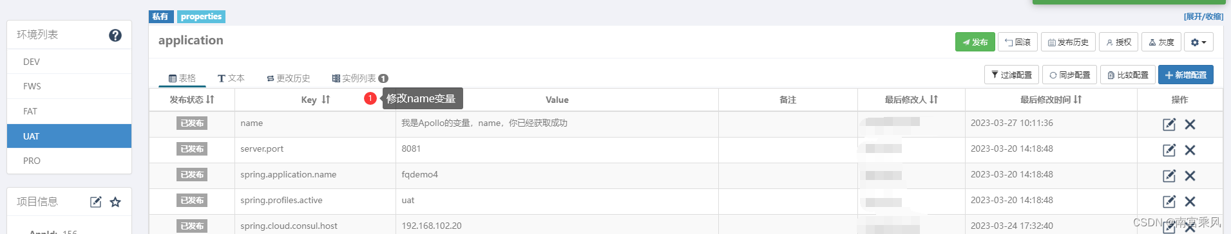Image resolution: width=1231 pixels, height=234 pixels.
Task: Delete the spring.profiles.active row
Action: pyautogui.click(x=1190, y=201)
